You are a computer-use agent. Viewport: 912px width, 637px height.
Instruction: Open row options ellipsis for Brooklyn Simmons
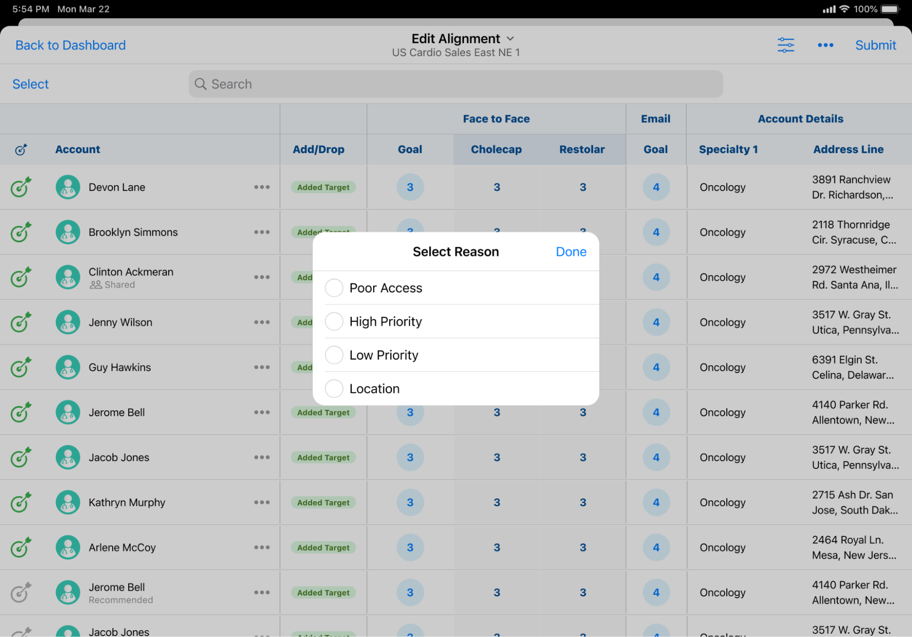[262, 232]
